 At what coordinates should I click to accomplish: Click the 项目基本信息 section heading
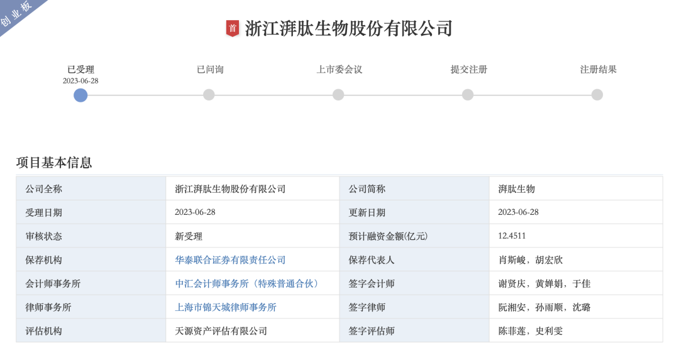click(x=54, y=163)
